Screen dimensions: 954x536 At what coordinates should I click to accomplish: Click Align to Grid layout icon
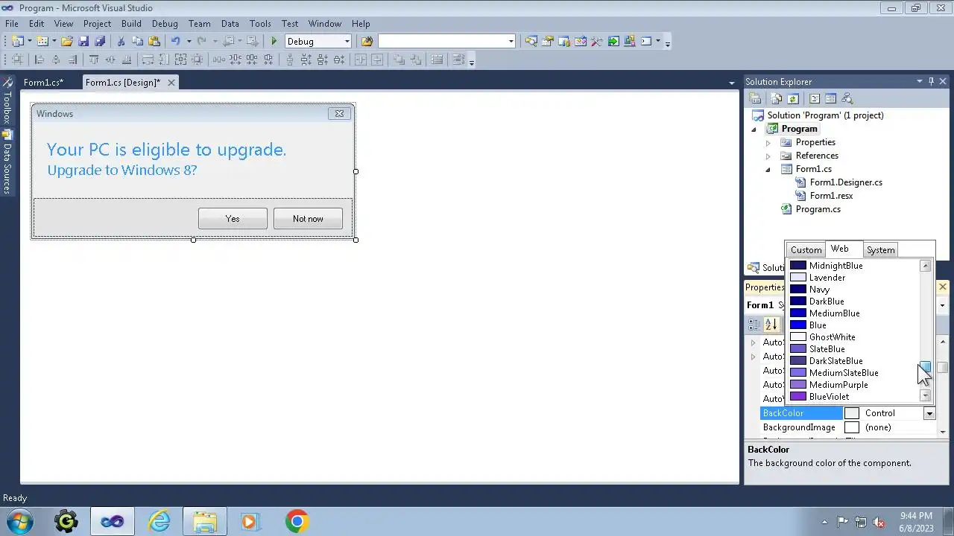[17, 60]
